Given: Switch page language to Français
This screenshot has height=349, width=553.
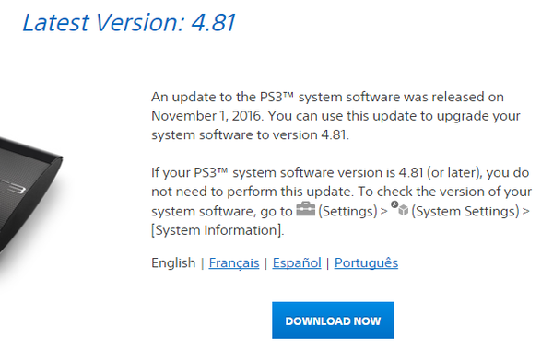Looking at the screenshot, I should [x=234, y=263].
